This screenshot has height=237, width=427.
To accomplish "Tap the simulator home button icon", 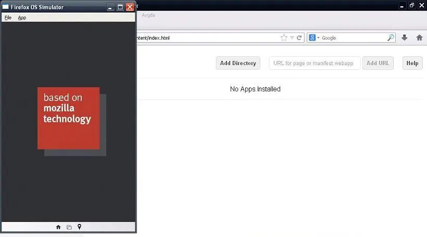I will (x=58, y=227).
